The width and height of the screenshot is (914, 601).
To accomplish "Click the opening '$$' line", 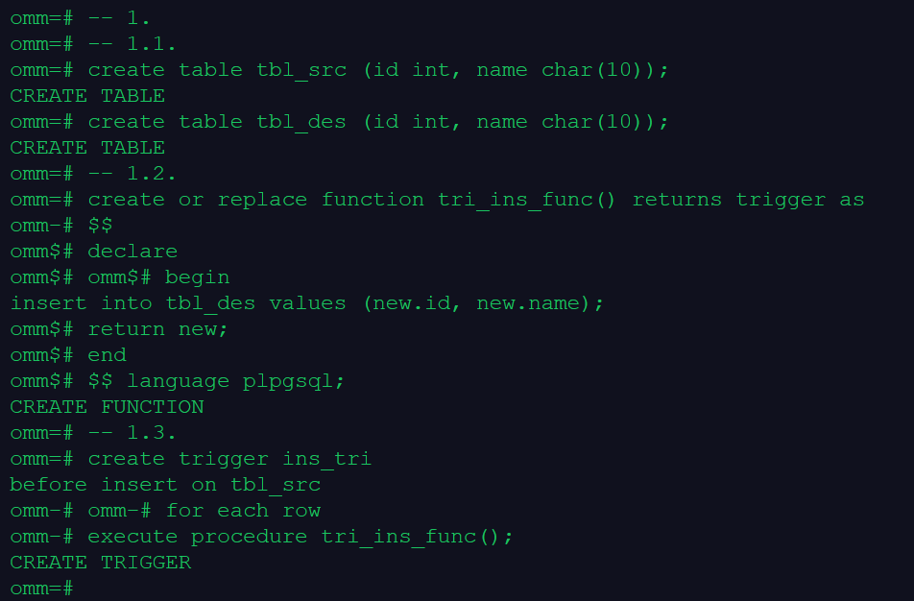I will (x=61, y=225).
